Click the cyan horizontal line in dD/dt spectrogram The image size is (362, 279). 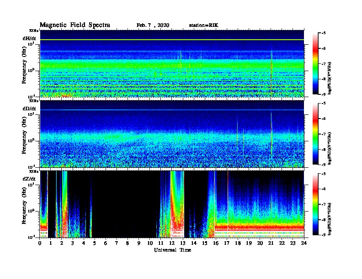(172, 110)
